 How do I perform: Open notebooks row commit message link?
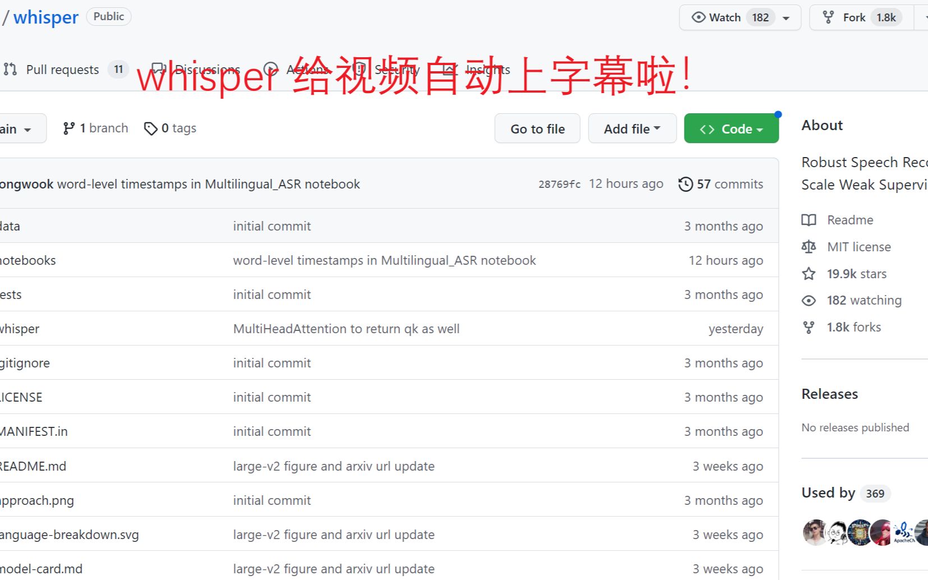pos(384,260)
